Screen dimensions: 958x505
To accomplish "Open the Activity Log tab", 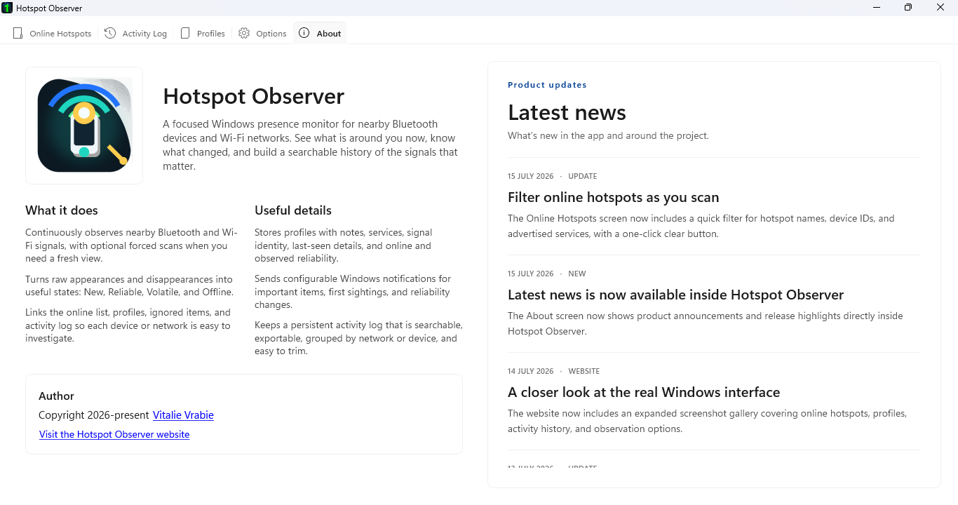I will tap(136, 33).
